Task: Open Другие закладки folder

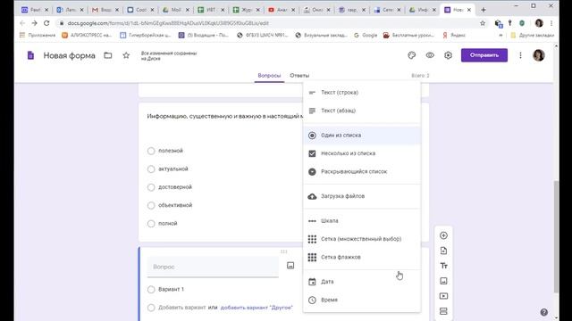Action: click(533, 35)
